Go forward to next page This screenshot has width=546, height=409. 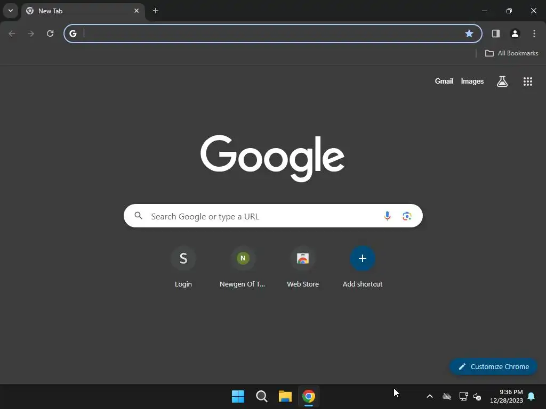click(x=31, y=34)
